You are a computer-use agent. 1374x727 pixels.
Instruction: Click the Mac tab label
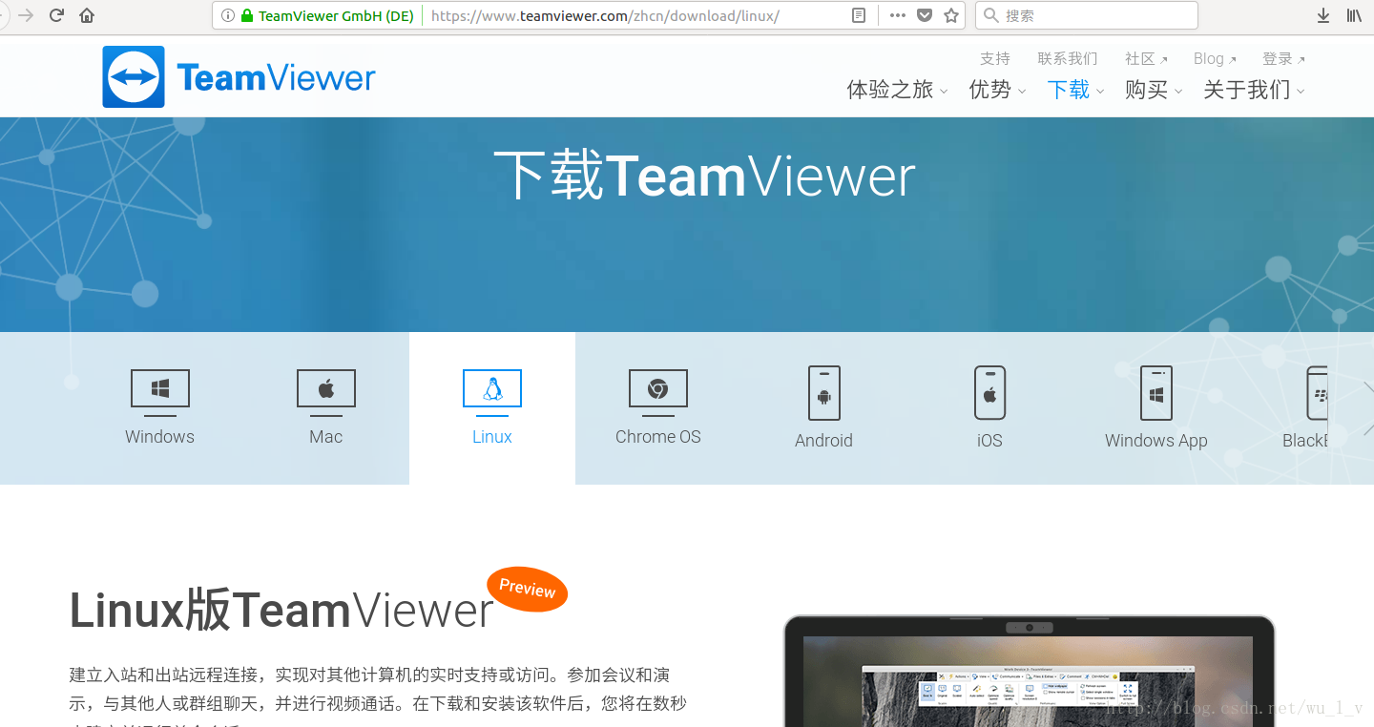coord(326,437)
